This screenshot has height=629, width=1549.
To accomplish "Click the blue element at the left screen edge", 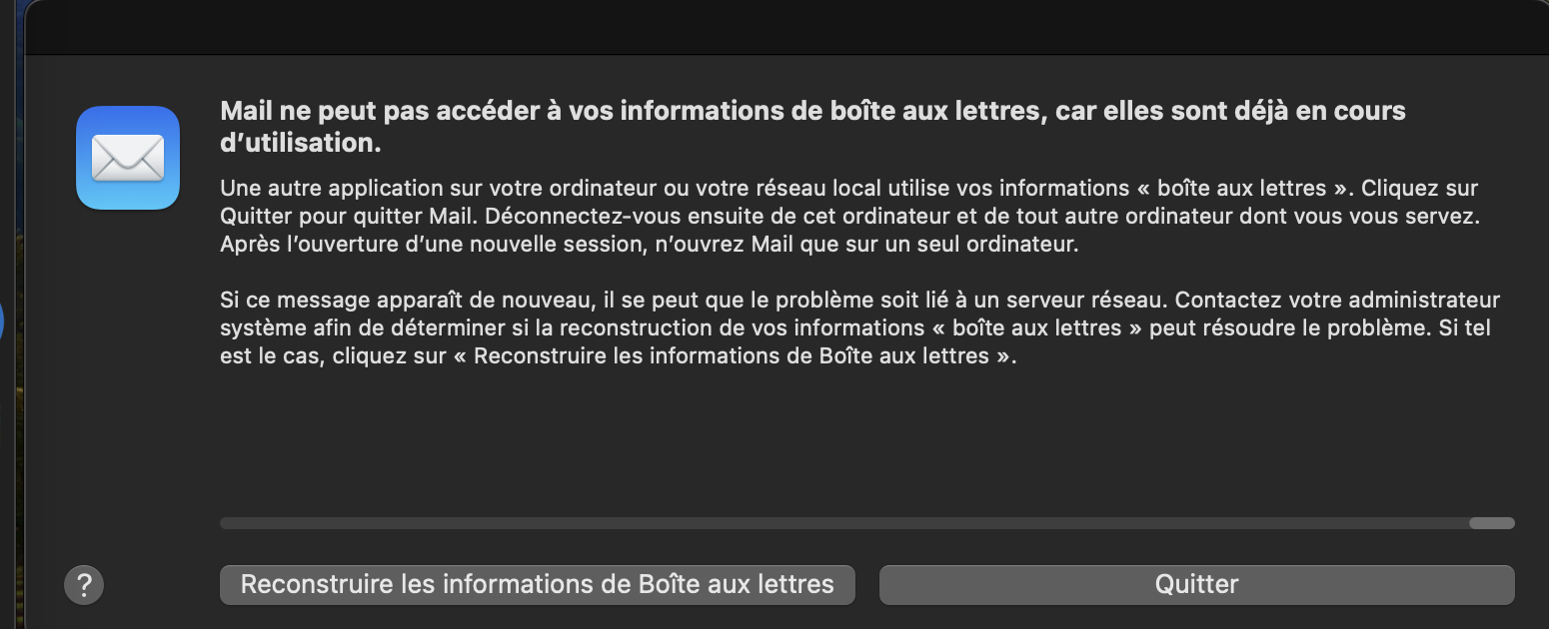I will [x=2, y=321].
